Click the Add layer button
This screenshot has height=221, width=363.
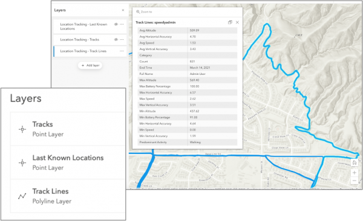pos(90,65)
